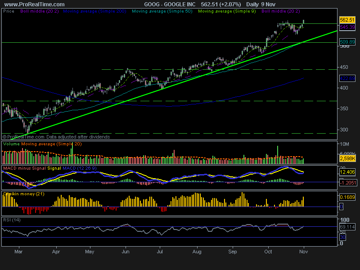The width and height of the screenshot is (360, 270).
Task: Click the MACD minus Signal legend
Action: (25, 168)
